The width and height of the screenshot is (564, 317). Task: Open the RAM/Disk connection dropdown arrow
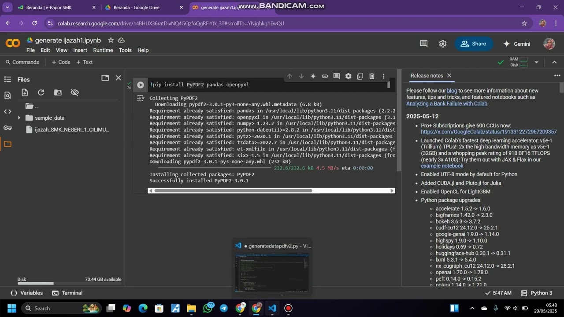[x=536, y=63]
